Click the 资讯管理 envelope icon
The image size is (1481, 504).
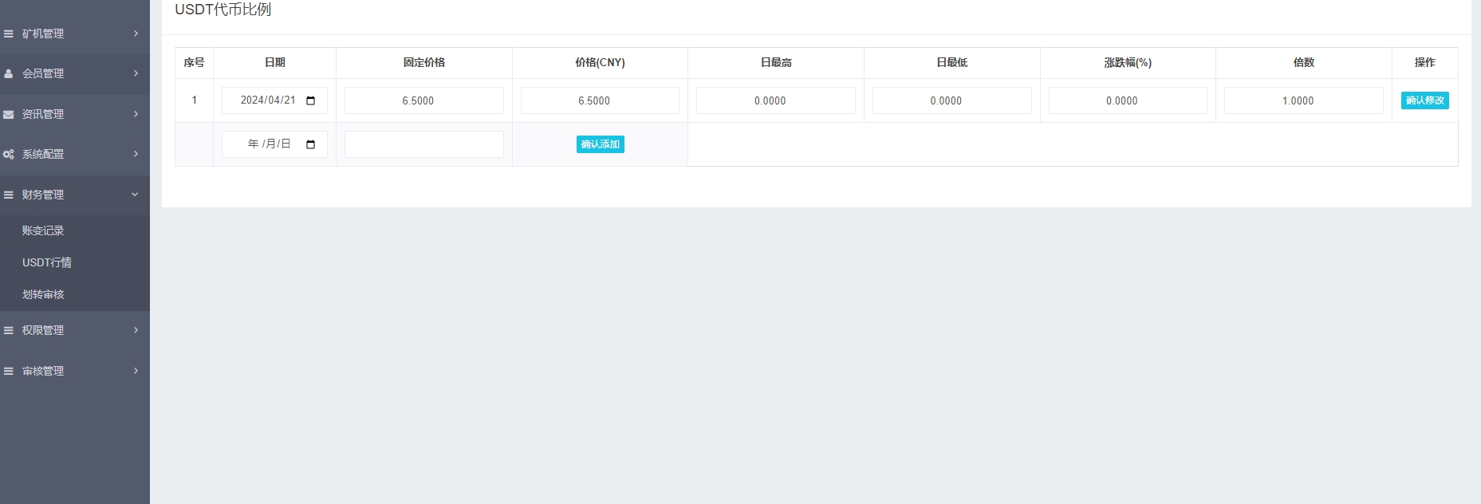[8, 114]
